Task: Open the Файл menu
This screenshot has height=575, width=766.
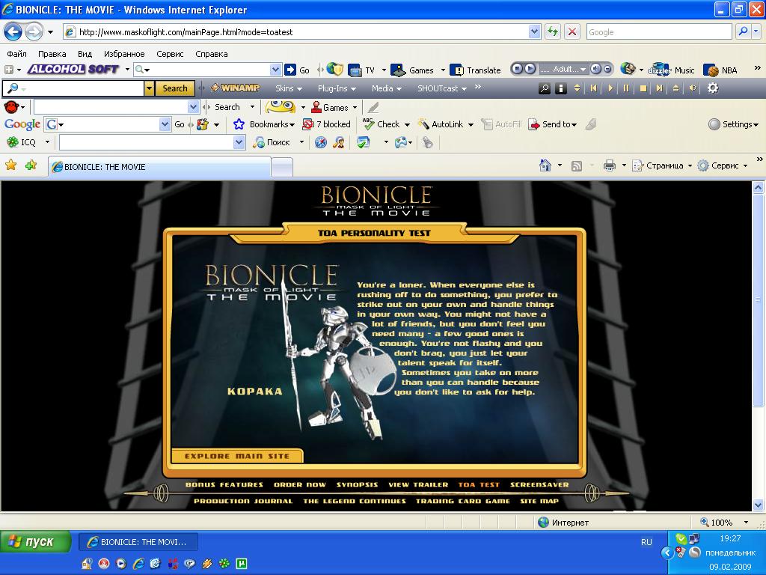Action: [16, 54]
